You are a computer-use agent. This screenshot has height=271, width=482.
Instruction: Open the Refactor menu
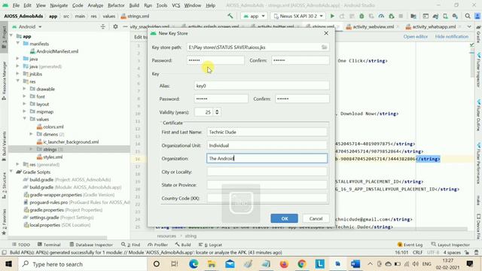click(116, 5)
